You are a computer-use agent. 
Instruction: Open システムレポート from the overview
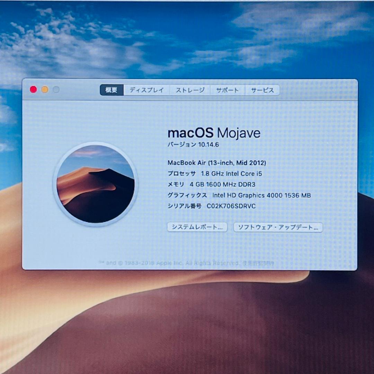[x=197, y=227]
